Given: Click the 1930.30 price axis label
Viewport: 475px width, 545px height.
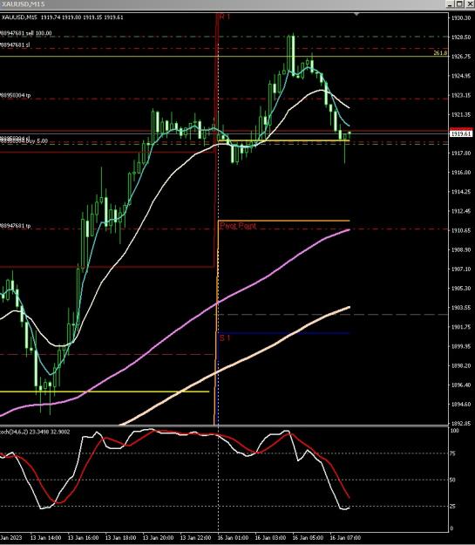Looking at the screenshot, I should pos(461,17).
